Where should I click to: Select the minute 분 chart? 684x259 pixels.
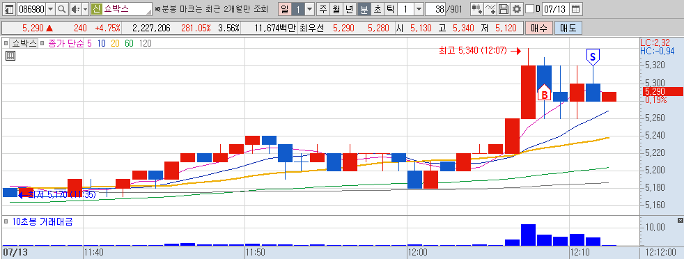(x=364, y=9)
